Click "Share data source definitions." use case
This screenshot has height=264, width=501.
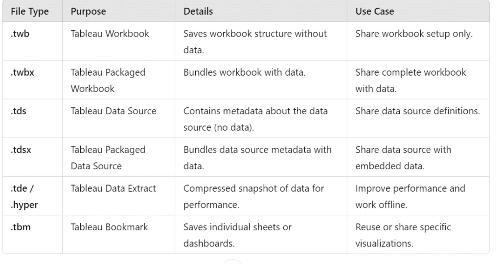(x=417, y=111)
